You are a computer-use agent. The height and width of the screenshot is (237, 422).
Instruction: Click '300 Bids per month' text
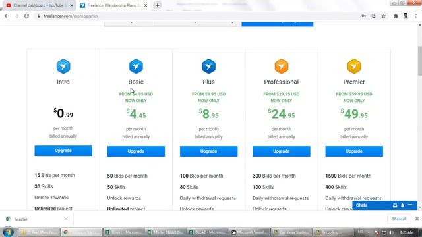click(x=274, y=176)
